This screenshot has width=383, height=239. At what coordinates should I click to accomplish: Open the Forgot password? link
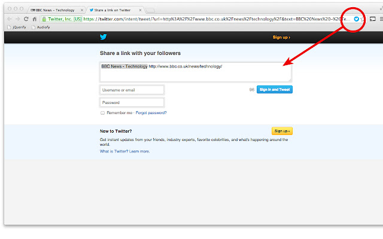[151, 113]
